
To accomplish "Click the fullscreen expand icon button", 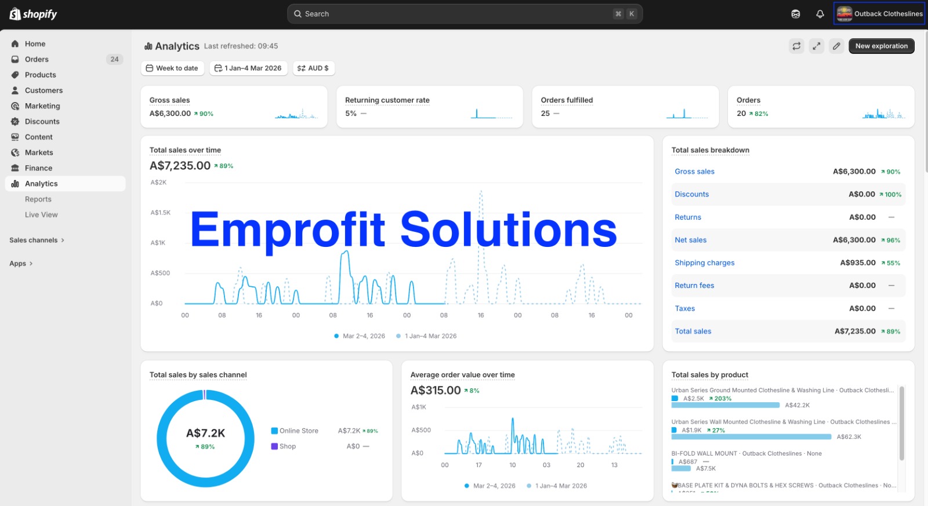I will [x=817, y=46].
